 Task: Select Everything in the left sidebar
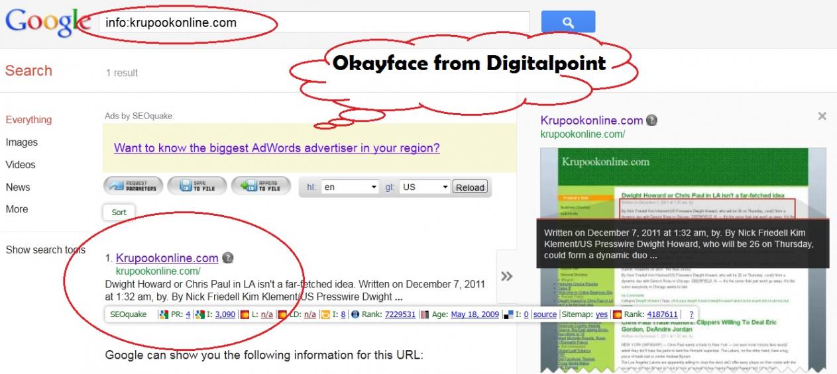pyautogui.click(x=28, y=120)
